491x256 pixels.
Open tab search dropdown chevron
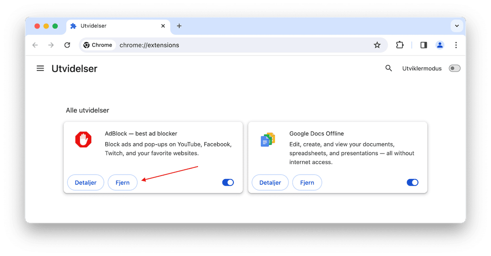457,26
